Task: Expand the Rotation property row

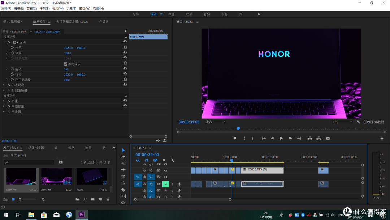Action: (x=7, y=69)
